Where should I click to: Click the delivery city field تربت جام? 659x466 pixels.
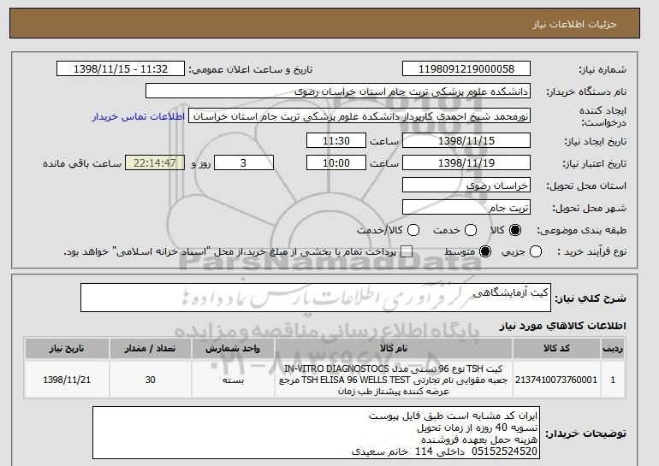click(466, 208)
